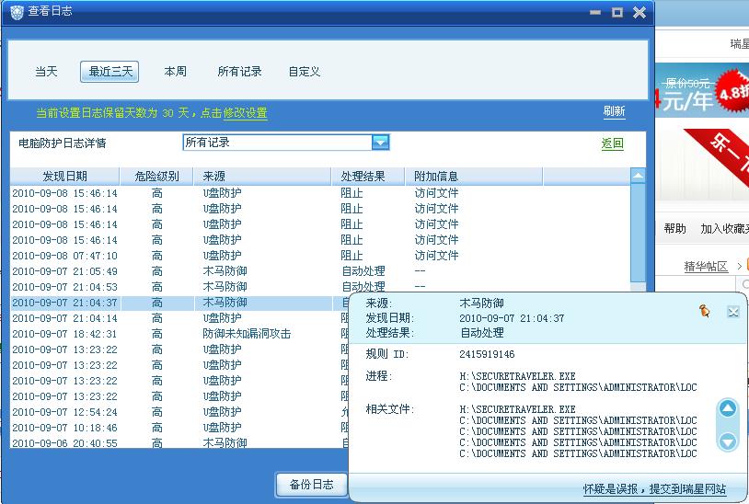The image size is (749, 504).
Task: Click the Rising shield logo in title bar
Action: point(17,12)
